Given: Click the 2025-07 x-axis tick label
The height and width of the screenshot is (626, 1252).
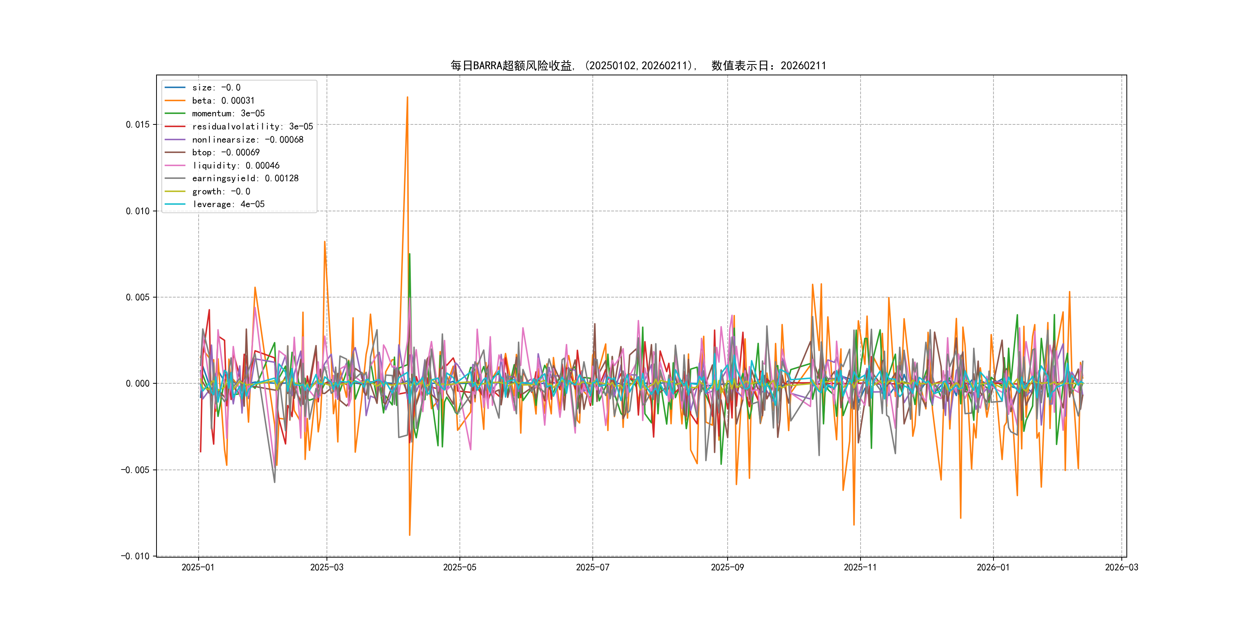Looking at the screenshot, I should (x=592, y=567).
